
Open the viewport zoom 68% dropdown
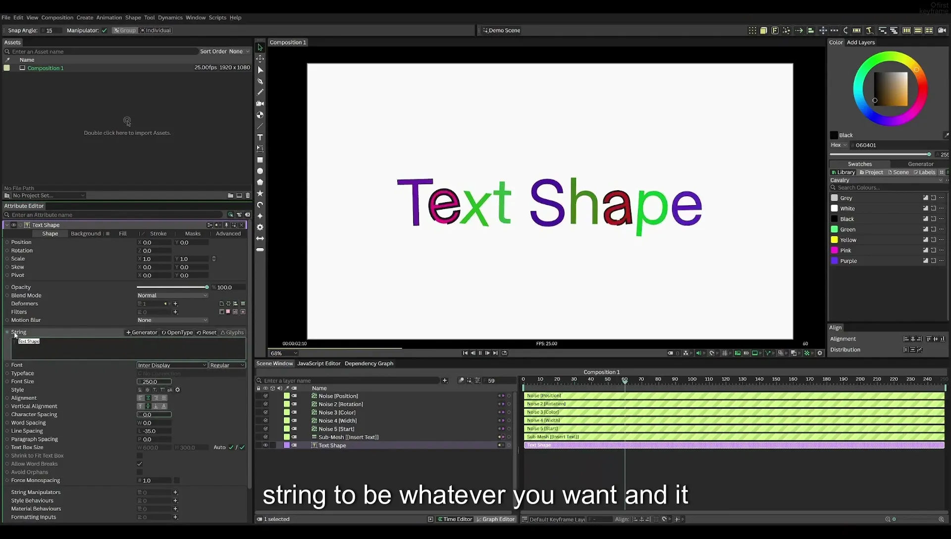click(284, 353)
